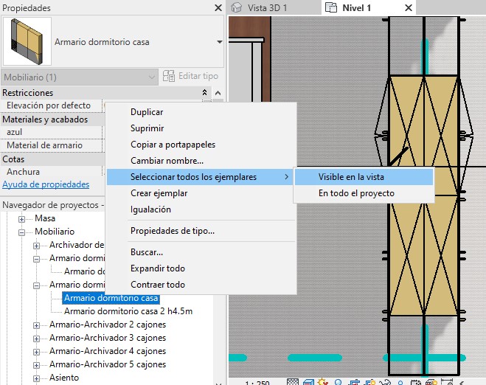Click the Editar tipo icon button
486x385 pixels.
point(168,77)
